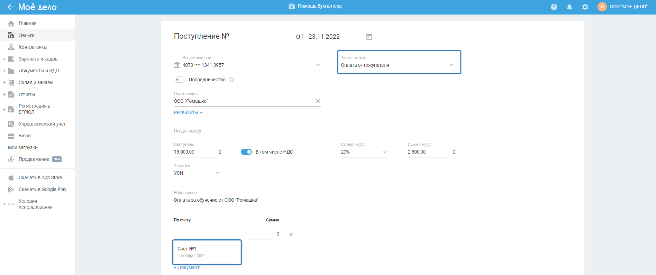Open the help question mark icon

click(x=554, y=7)
